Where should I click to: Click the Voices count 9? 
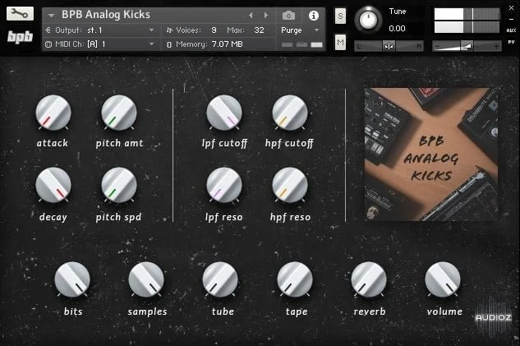[214, 30]
